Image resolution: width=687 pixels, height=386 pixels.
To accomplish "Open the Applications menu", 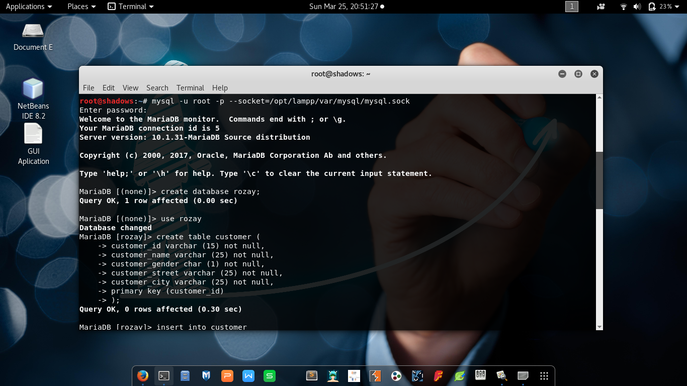I will coord(29,7).
